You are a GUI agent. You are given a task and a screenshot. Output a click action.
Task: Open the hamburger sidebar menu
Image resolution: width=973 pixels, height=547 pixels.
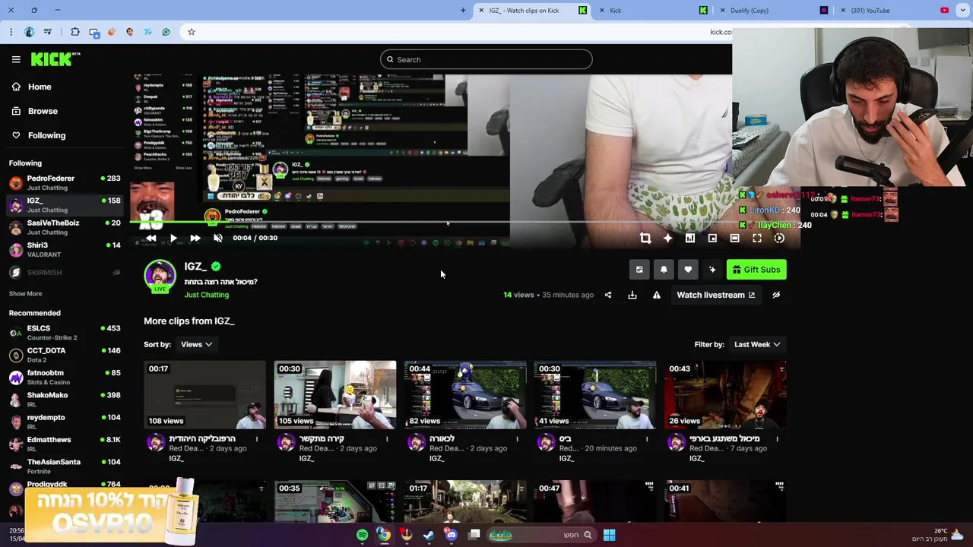pos(16,59)
